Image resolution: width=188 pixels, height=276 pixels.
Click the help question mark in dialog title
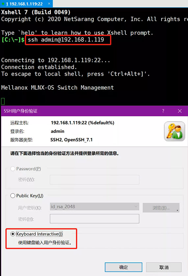(163, 111)
